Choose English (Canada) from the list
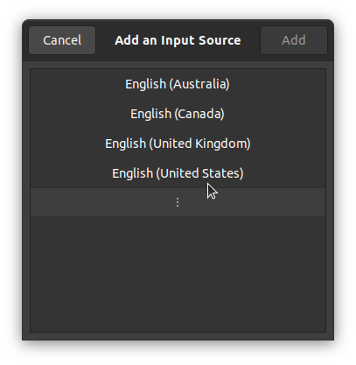The image size is (356, 365). click(178, 114)
